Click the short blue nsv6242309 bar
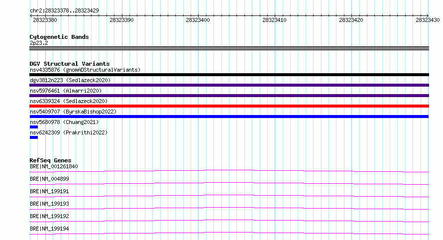This screenshot has width=443, height=240. [x=34, y=137]
